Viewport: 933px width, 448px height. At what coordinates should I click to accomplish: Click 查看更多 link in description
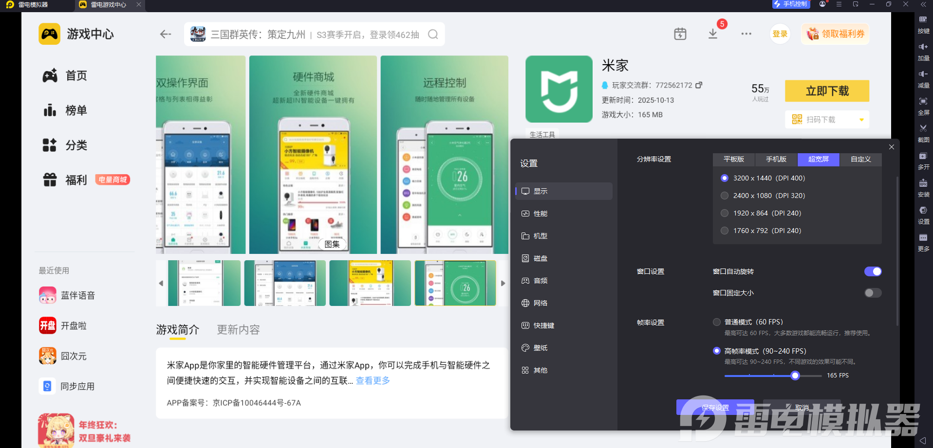373,380
